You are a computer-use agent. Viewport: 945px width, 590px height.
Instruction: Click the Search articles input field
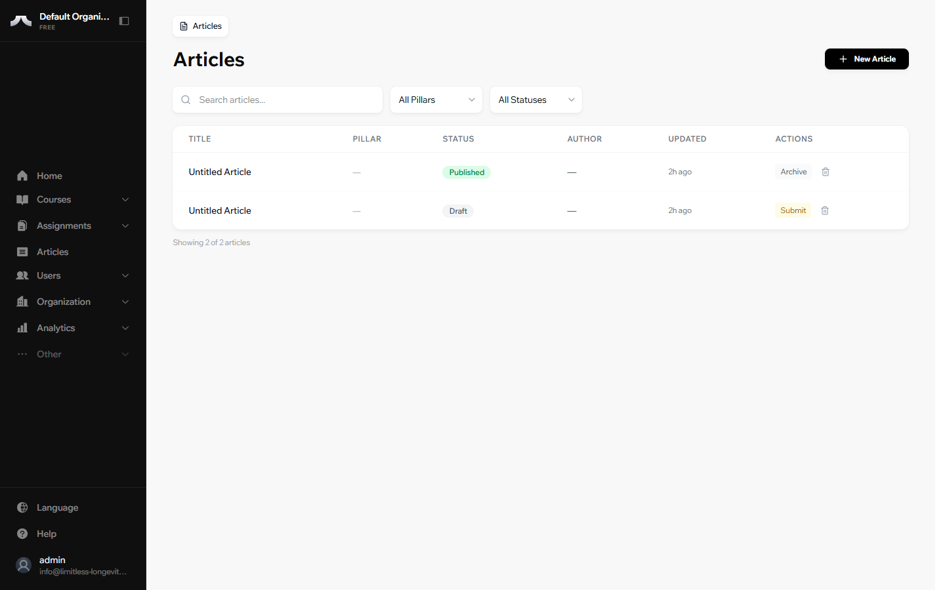pyautogui.click(x=285, y=100)
